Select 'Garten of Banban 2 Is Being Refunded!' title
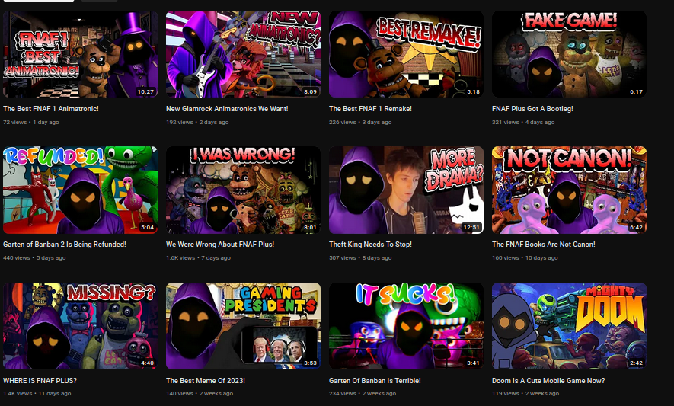Viewport: 674px width, 406px height. 65,245
